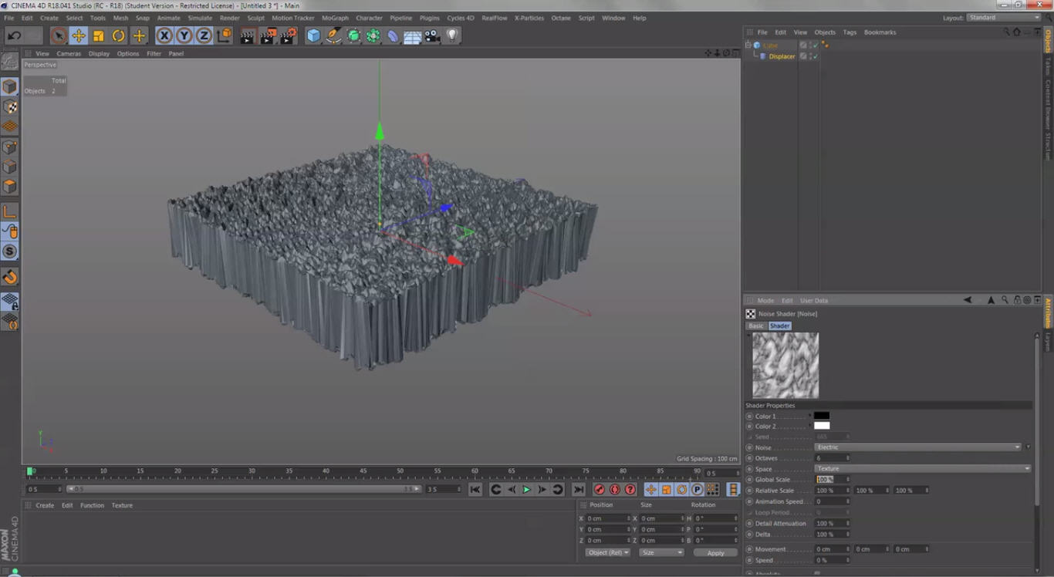Viewport: 1054px width, 577px height.
Task: Click the light object icon in the toolbar
Action: point(451,35)
